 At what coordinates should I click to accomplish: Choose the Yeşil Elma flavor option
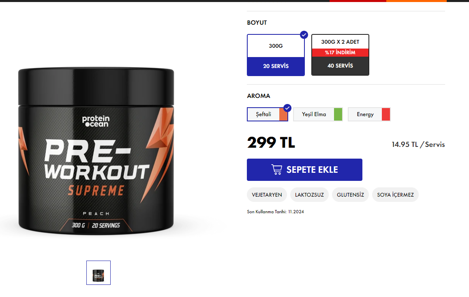tap(318, 115)
